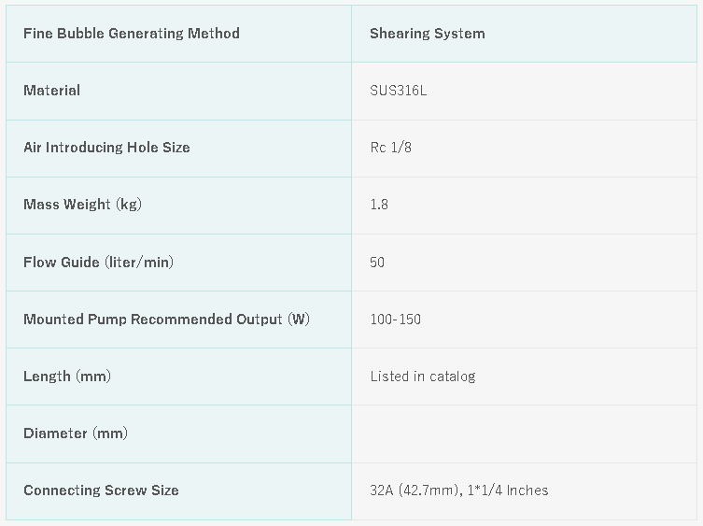Viewport: 703px width, 526px height.
Task: Click the 'Mounted Pump Recommended Output (W)' label
Action: 166,320
